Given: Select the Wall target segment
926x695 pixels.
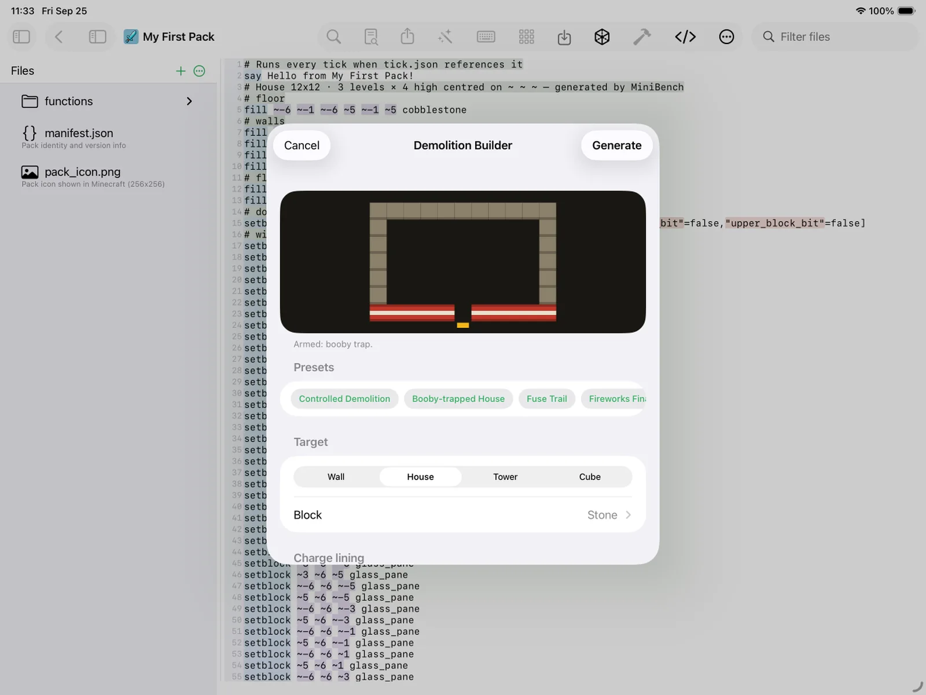Looking at the screenshot, I should point(336,477).
